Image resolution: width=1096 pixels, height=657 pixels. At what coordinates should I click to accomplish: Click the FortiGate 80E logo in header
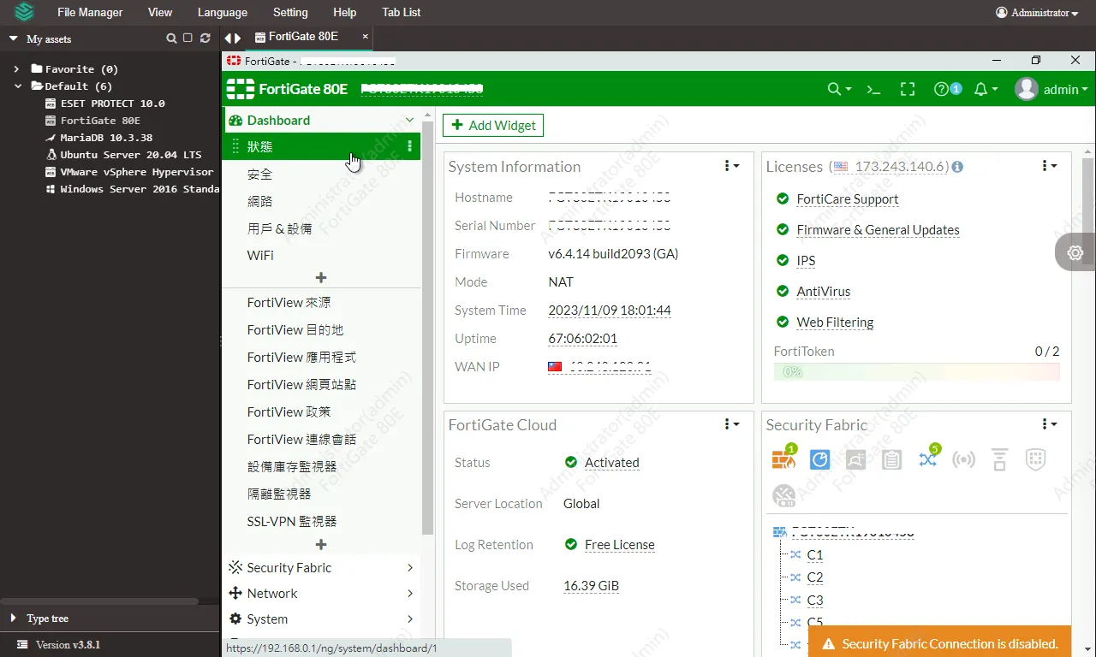240,89
